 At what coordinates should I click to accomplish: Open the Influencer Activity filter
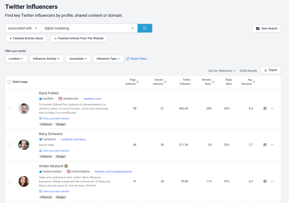(46, 59)
